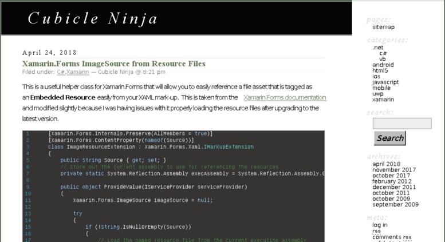Click code line 15 IsNullOrEmpty check
The width and height of the screenshot is (445, 242).
tap(138, 227)
